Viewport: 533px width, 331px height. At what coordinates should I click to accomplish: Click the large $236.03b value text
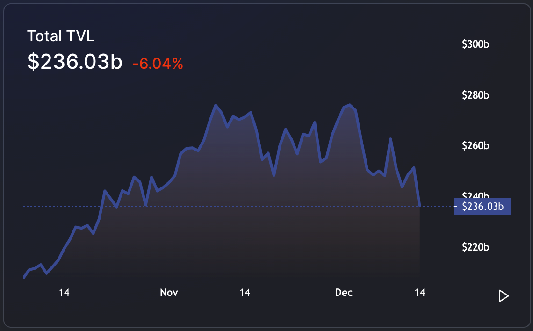point(74,62)
